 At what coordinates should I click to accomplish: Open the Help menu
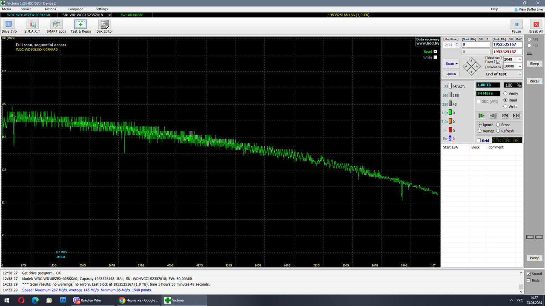494,9
